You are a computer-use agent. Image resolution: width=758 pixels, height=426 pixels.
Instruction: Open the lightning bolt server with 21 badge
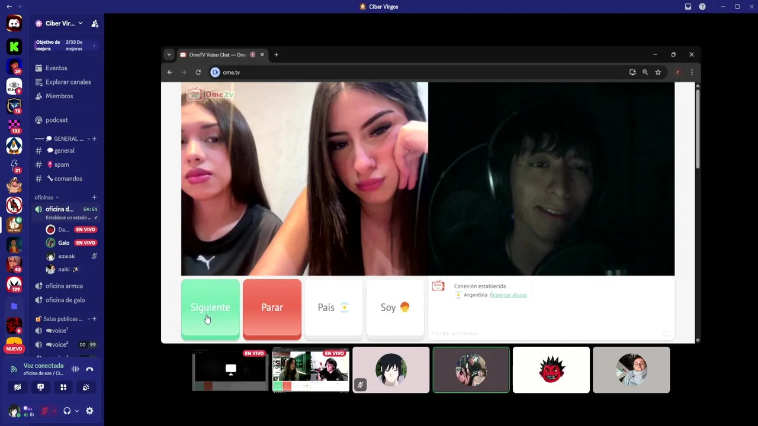(14, 166)
